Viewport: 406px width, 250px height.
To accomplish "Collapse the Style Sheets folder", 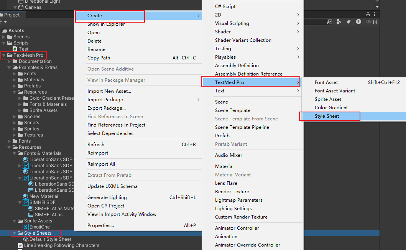I will [15, 233].
